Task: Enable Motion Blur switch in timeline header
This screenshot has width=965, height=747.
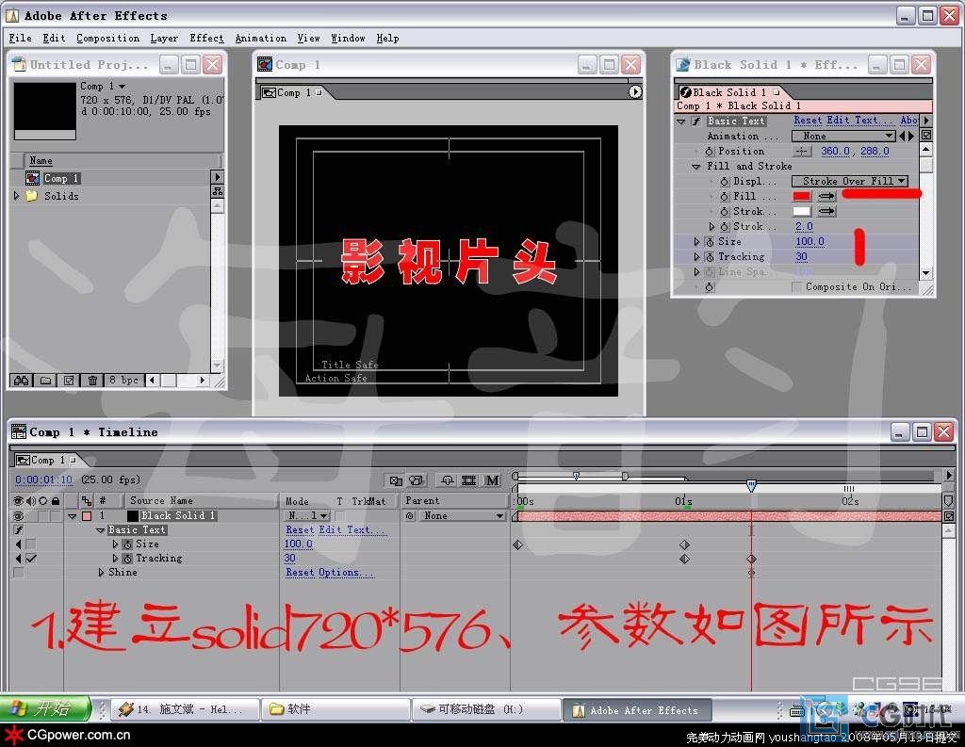Action: click(492, 480)
